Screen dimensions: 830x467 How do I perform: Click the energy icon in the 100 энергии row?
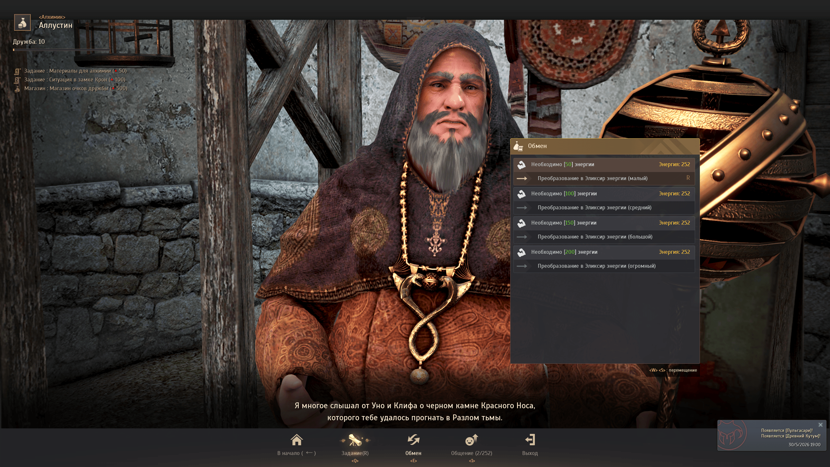tap(522, 194)
